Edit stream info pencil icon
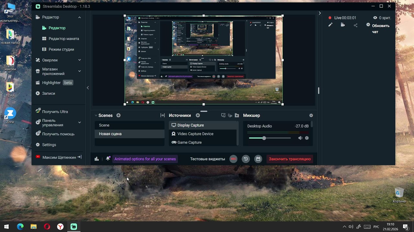Image resolution: width=414 pixels, height=232 pixels. point(330,25)
